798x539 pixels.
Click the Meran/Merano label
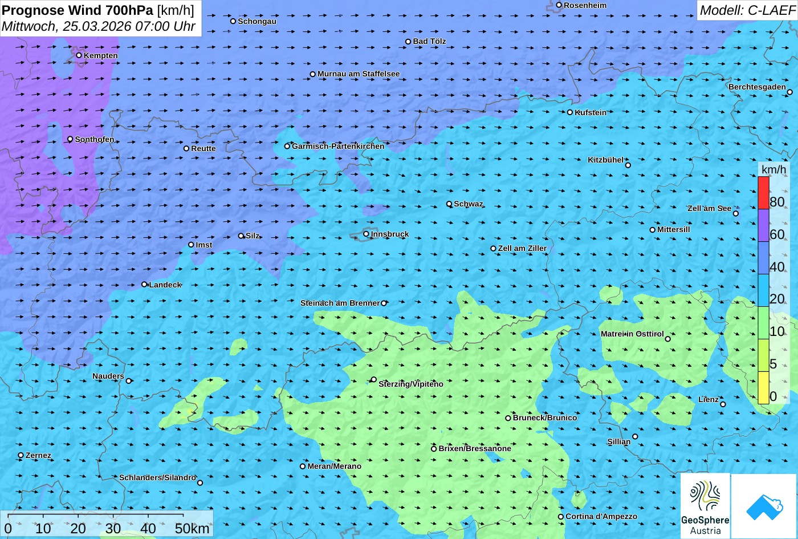pos(335,466)
